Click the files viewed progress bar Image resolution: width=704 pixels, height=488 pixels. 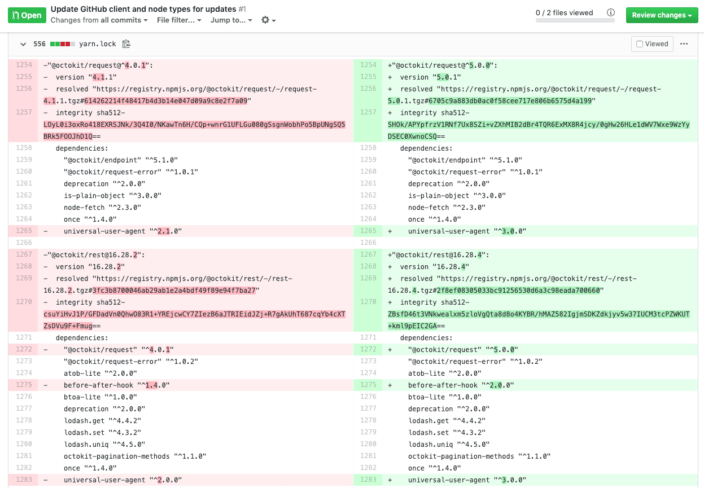pyautogui.click(x=575, y=21)
